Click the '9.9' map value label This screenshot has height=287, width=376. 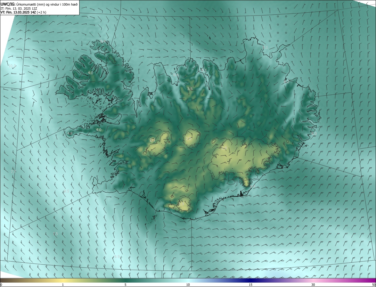point(117,257)
